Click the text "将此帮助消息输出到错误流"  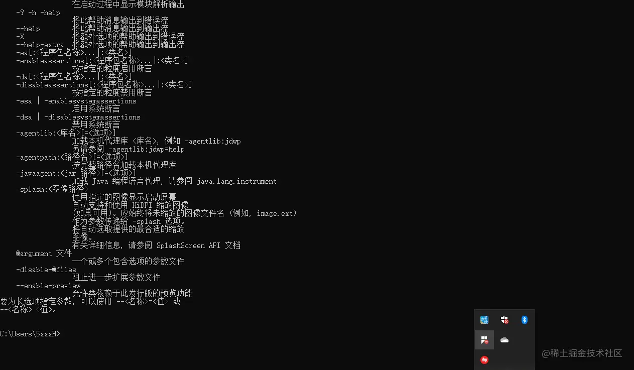[x=120, y=21]
